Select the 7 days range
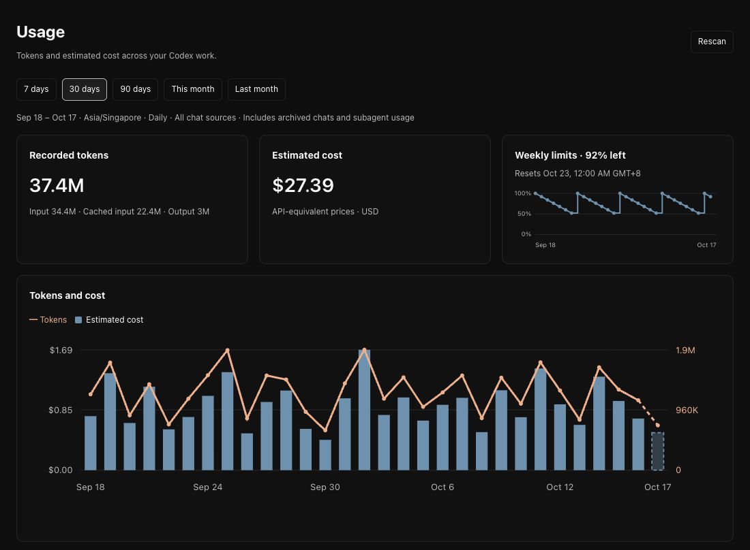The height and width of the screenshot is (550, 750). pos(36,89)
